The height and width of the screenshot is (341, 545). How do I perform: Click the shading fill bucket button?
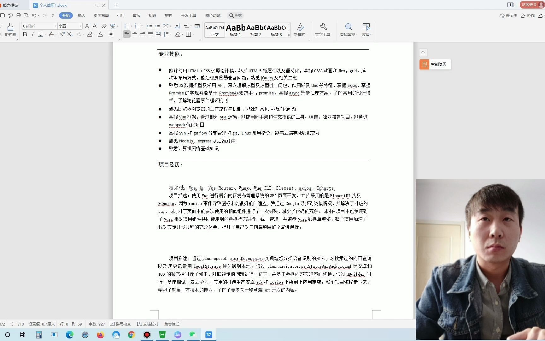[x=178, y=34]
